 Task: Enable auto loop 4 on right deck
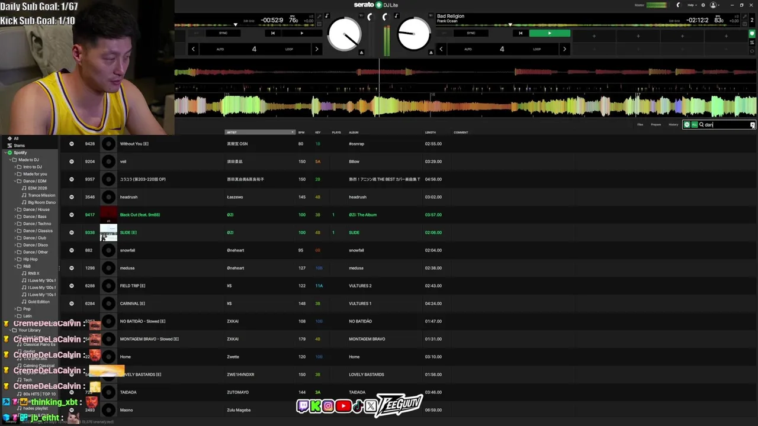pos(502,49)
